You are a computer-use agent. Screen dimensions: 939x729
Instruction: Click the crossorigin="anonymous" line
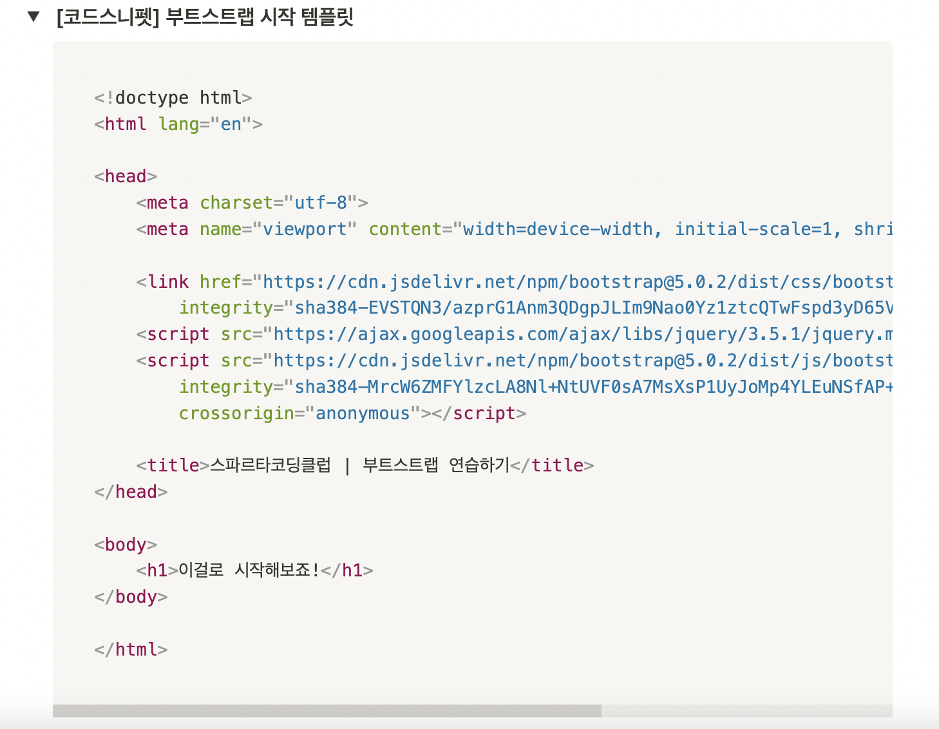pos(353,413)
